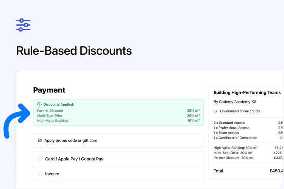The height and width of the screenshot is (189, 284).
Task: Click High-Value Booking: 10% off summary line
Action: (236, 148)
